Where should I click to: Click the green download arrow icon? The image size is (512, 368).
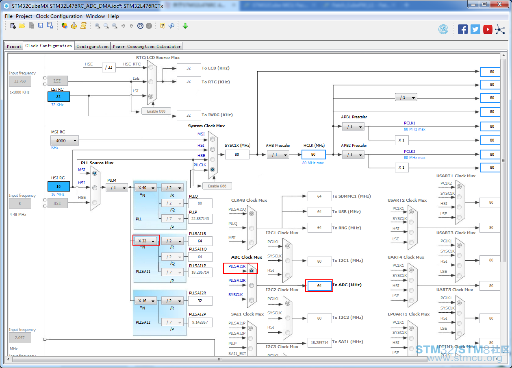[x=185, y=26]
